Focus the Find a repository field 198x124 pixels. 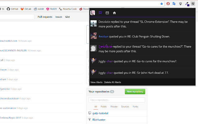pyautogui.click(x=117, y=100)
